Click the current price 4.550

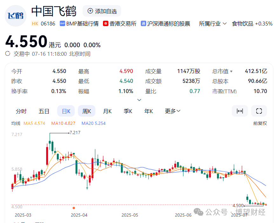coord(26,41)
